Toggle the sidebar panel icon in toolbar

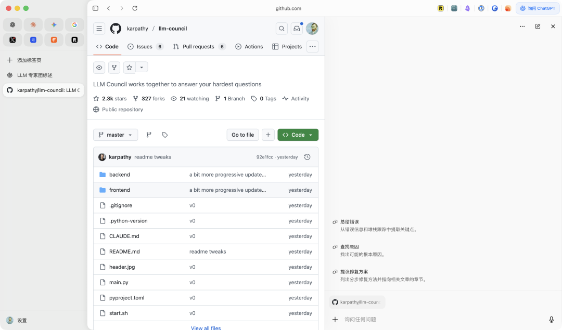(95, 8)
